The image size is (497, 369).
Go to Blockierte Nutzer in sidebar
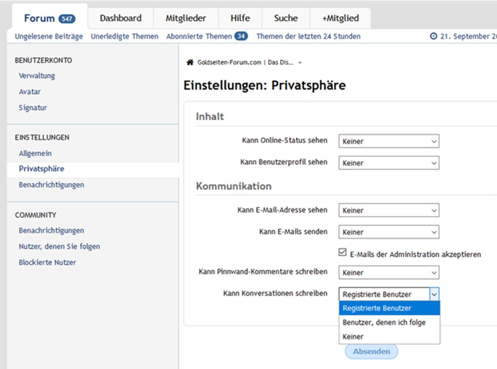click(48, 262)
